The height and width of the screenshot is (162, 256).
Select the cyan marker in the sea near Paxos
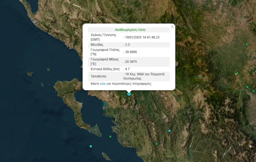(x=91, y=146)
